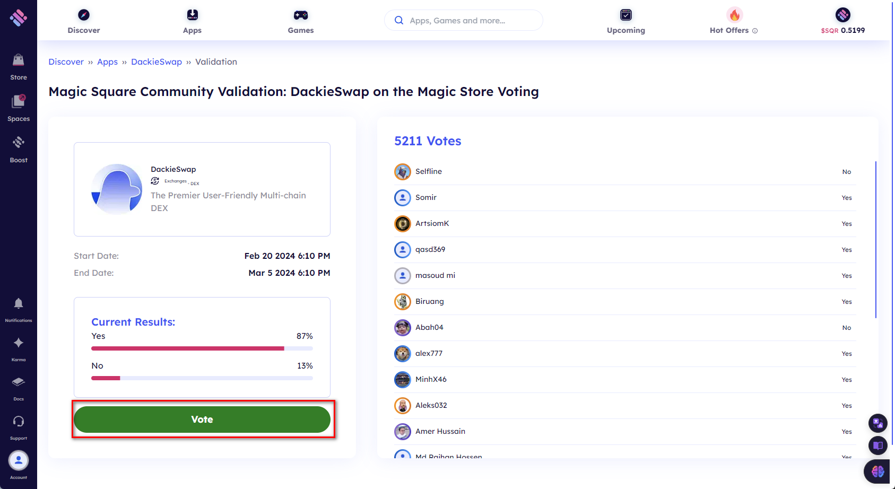Viewport: 895px width, 489px height.
Task: Click the Magic Square logo
Action: tap(19, 18)
